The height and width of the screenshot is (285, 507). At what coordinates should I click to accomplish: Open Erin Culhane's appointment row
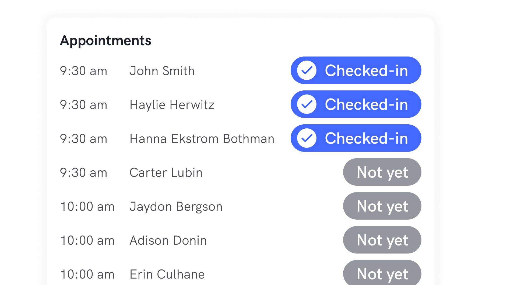click(x=167, y=275)
